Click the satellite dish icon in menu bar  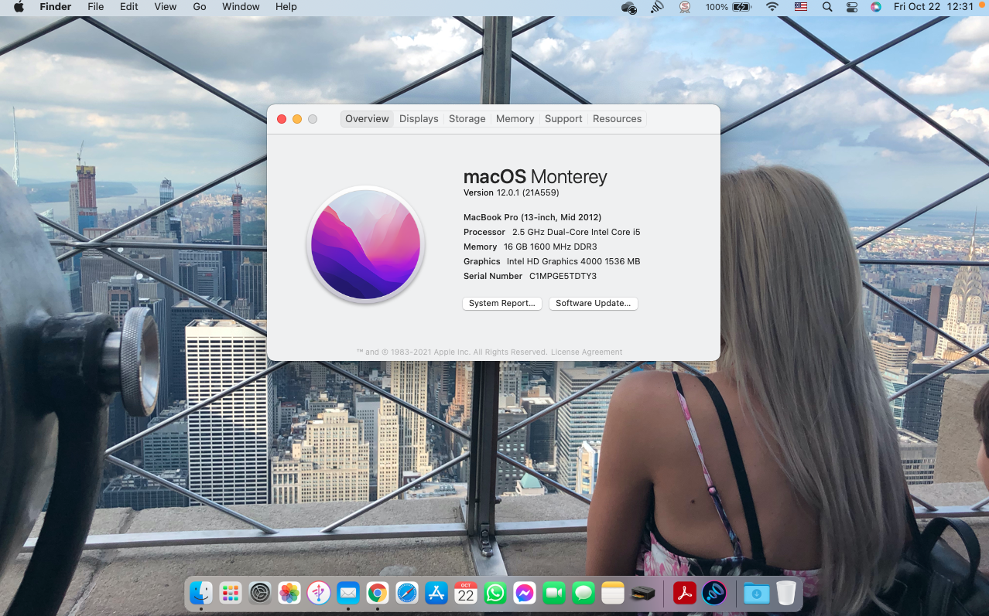[657, 7]
